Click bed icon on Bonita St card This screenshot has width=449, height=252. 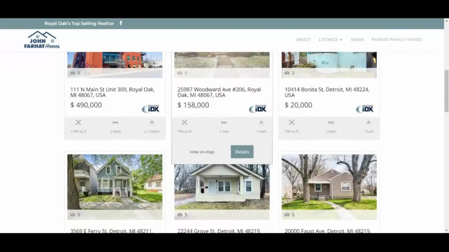click(x=331, y=123)
